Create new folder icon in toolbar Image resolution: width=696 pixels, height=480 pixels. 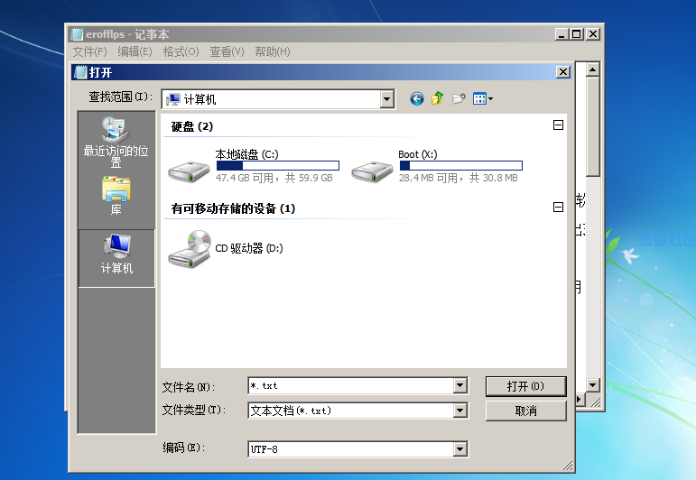[x=459, y=99]
